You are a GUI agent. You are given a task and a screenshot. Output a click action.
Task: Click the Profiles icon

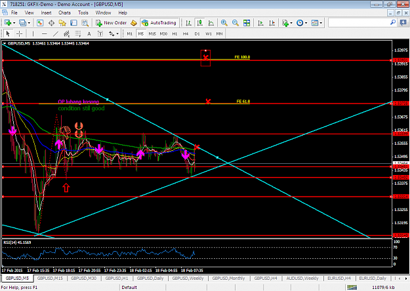coord(22,23)
